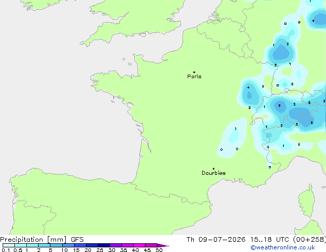The width and height of the screenshot is (326, 252).
Task: Pick the 30–35 mm purple legend swatch
Action: pos(116,245)
